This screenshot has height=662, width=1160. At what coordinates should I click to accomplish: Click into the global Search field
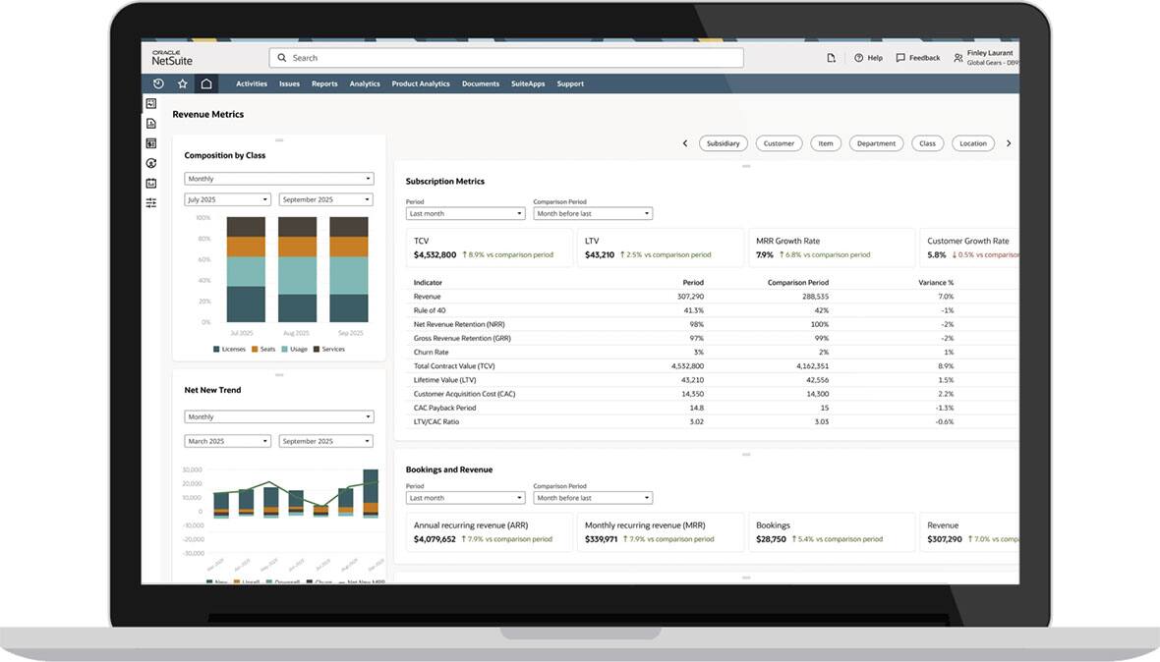click(506, 58)
